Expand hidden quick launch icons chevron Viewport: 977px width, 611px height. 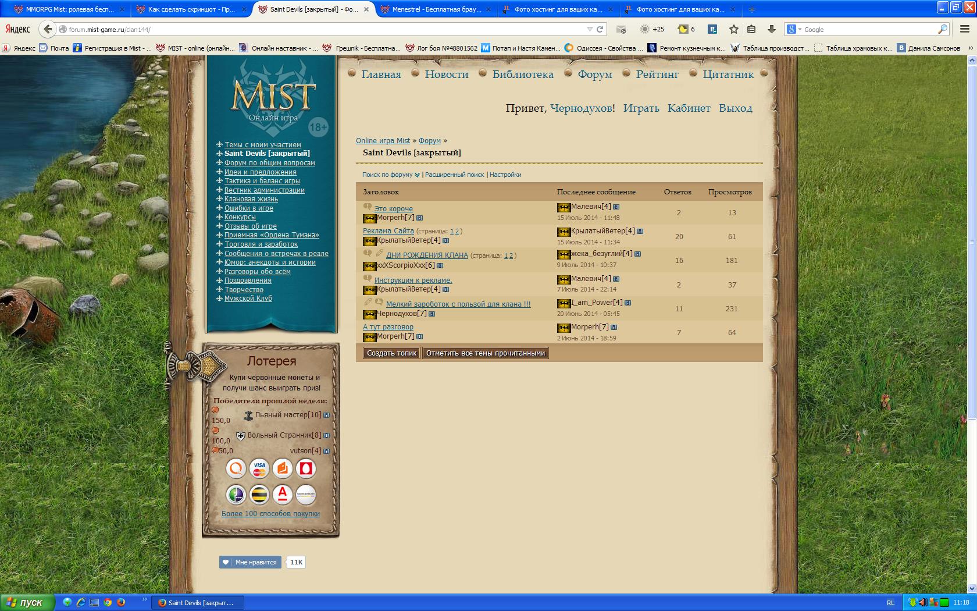pos(144,599)
